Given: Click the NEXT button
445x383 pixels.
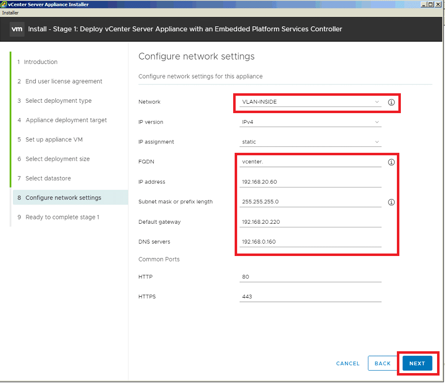Looking at the screenshot, I should 417,364.
